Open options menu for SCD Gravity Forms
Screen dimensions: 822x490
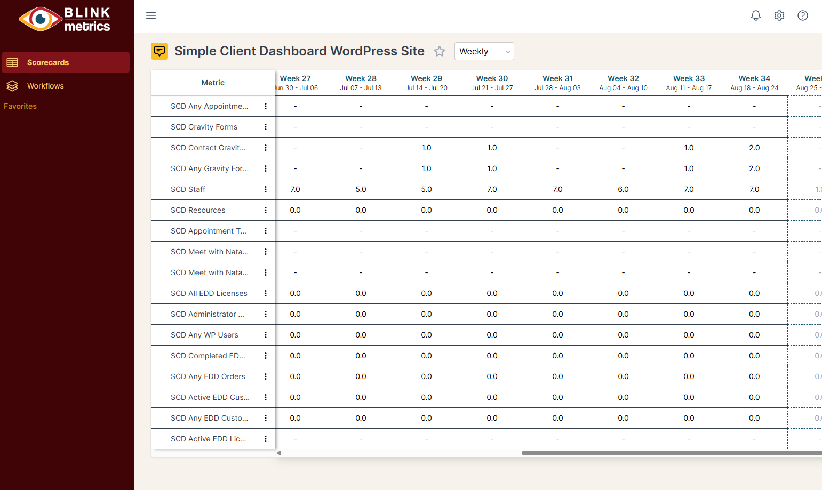click(265, 127)
